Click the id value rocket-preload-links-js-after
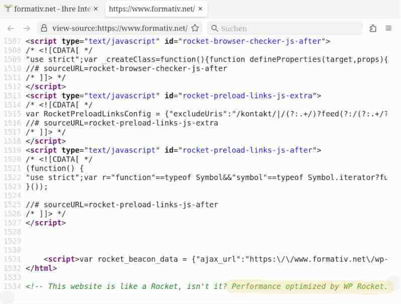This screenshot has height=304, width=401. pos(247,150)
